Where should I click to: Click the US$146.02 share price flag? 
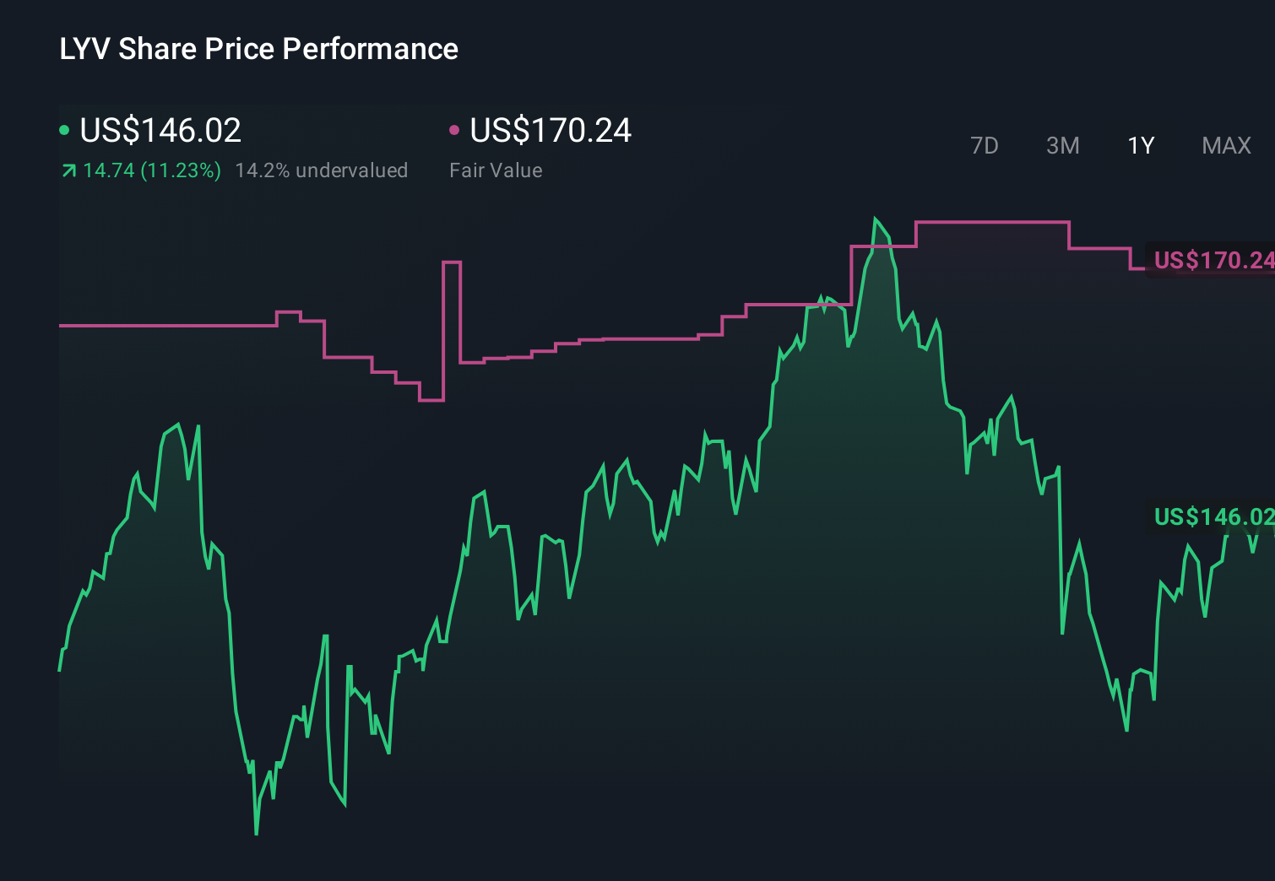(1212, 517)
